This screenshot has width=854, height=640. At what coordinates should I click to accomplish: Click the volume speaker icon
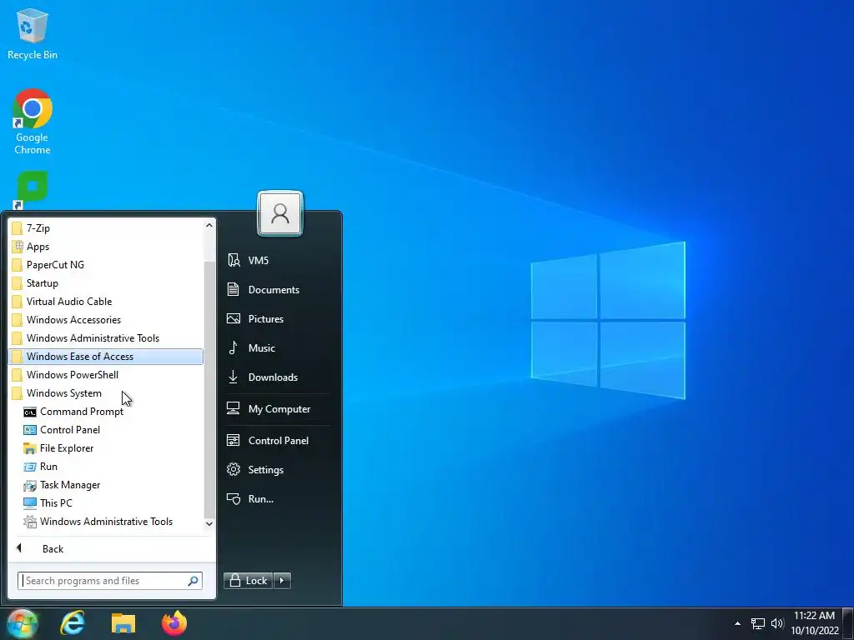coord(777,623)
